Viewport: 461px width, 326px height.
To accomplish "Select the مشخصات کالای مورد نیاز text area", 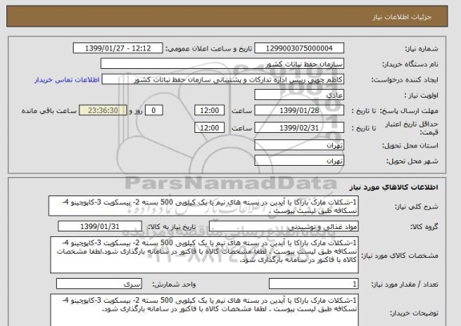I will pos(204,255).
